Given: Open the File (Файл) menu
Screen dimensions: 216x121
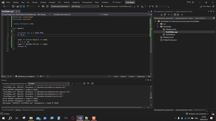Looking at the screenshot, I should point(8,2).
